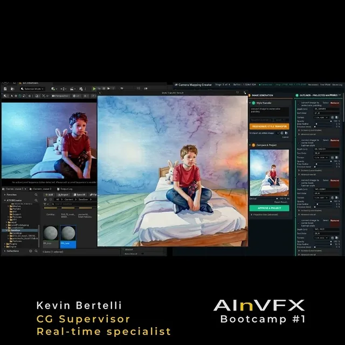Click the filter funnel icon in Content Browser
The height and width of the screenshot is (345, 345).
[x=45, y=204]
